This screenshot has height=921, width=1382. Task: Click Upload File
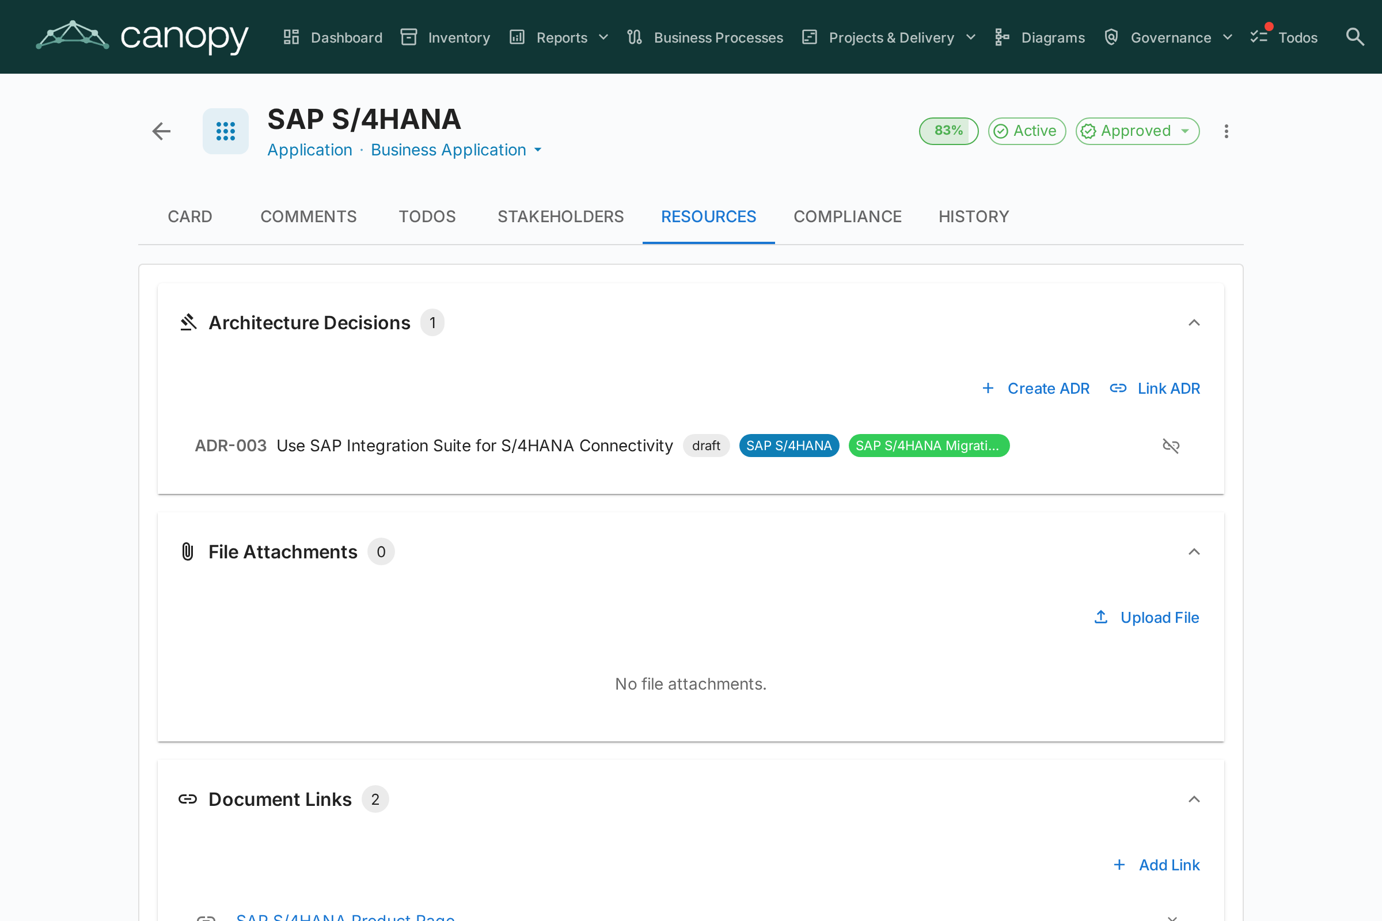click(1146, 616)
